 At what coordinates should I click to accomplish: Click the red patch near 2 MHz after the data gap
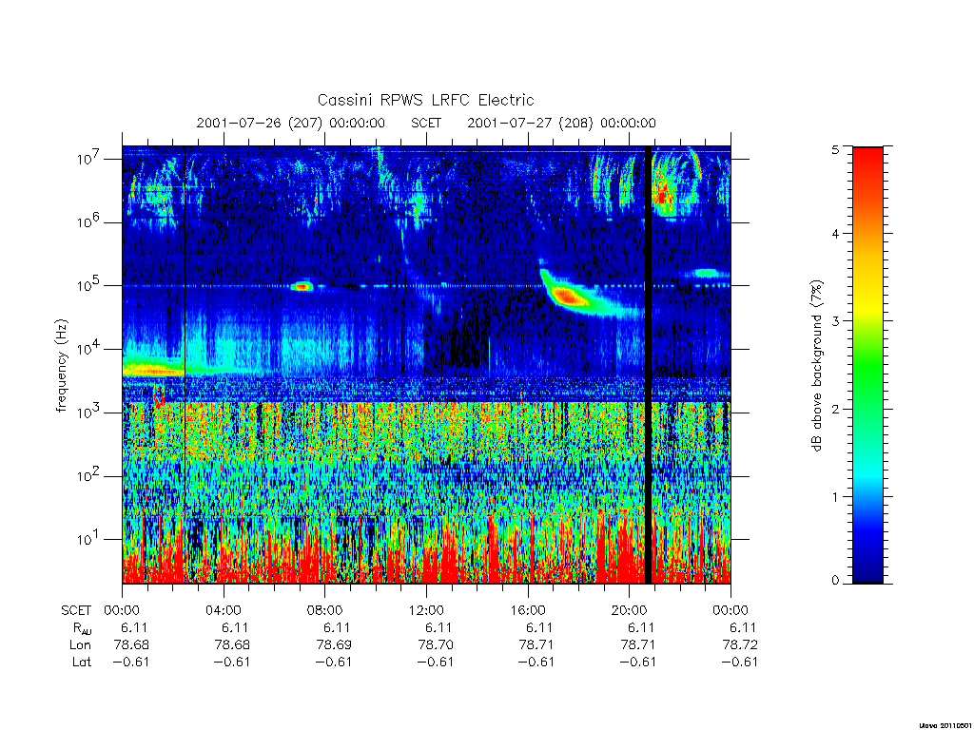point(663,198)
